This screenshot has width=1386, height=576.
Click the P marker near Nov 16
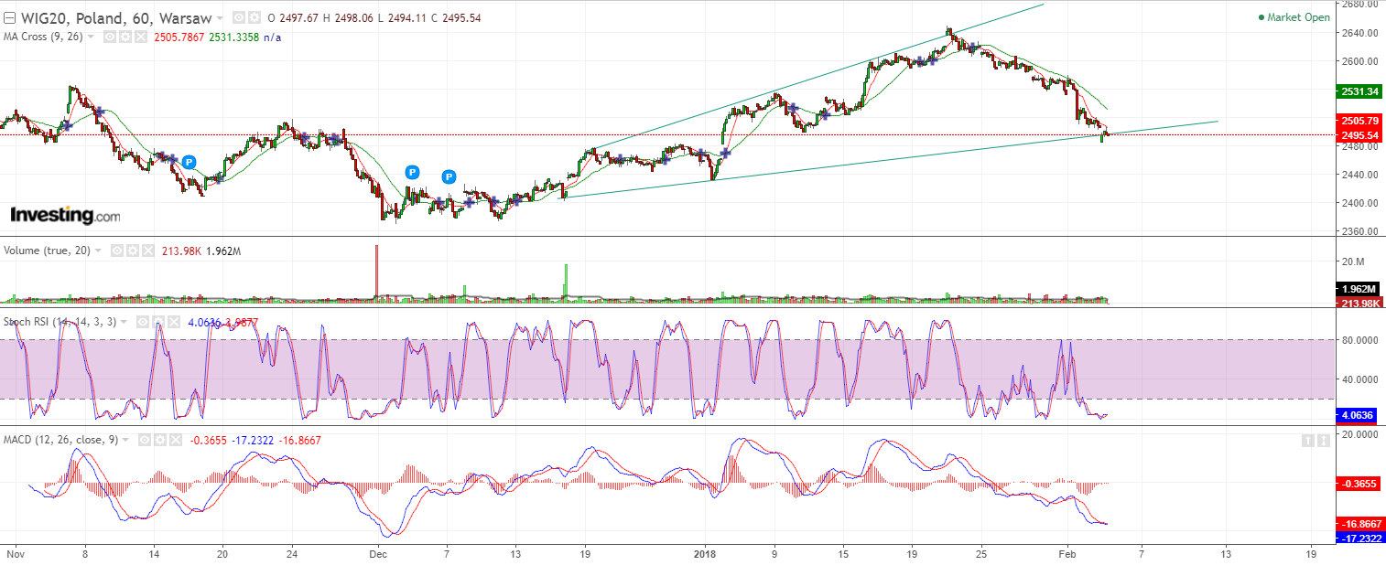pyautogui.click(x=189, y=162)
